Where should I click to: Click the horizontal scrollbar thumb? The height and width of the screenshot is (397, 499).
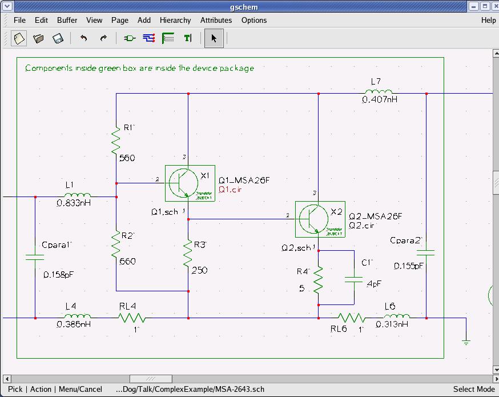point(151,379)
